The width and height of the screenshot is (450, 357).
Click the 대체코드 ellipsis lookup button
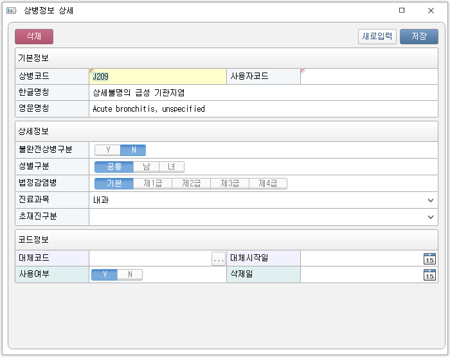219,259
